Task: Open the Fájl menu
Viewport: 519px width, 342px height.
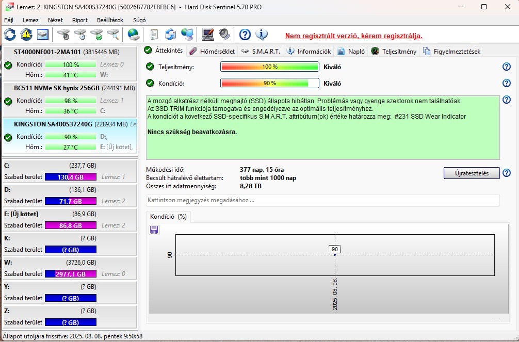Action: point(9,20)
